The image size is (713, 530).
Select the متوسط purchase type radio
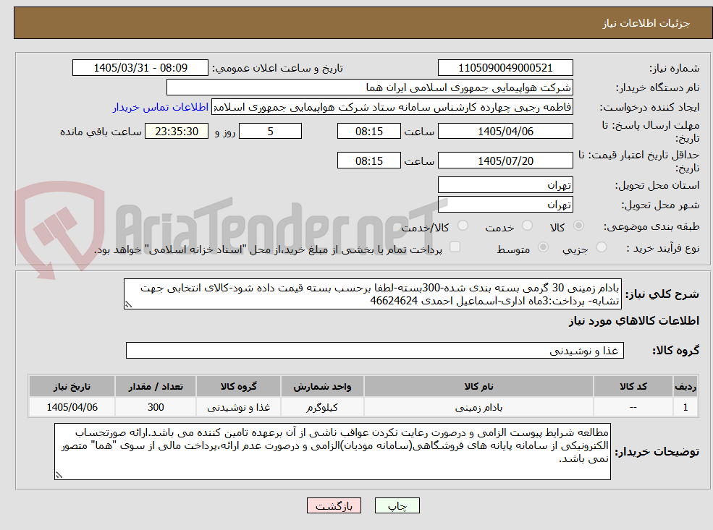[x=543, y=247]
